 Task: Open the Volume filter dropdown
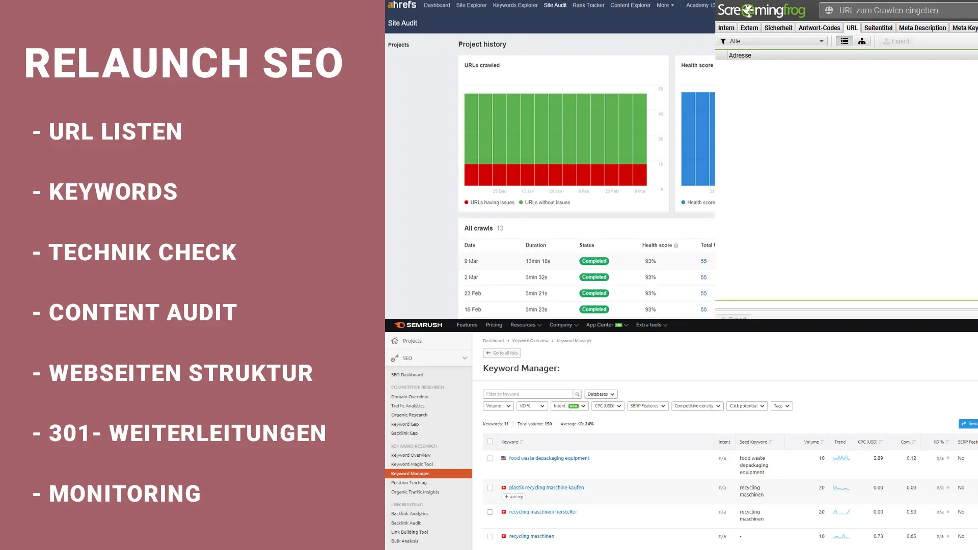pyautogui.click(x=497, y=406)
